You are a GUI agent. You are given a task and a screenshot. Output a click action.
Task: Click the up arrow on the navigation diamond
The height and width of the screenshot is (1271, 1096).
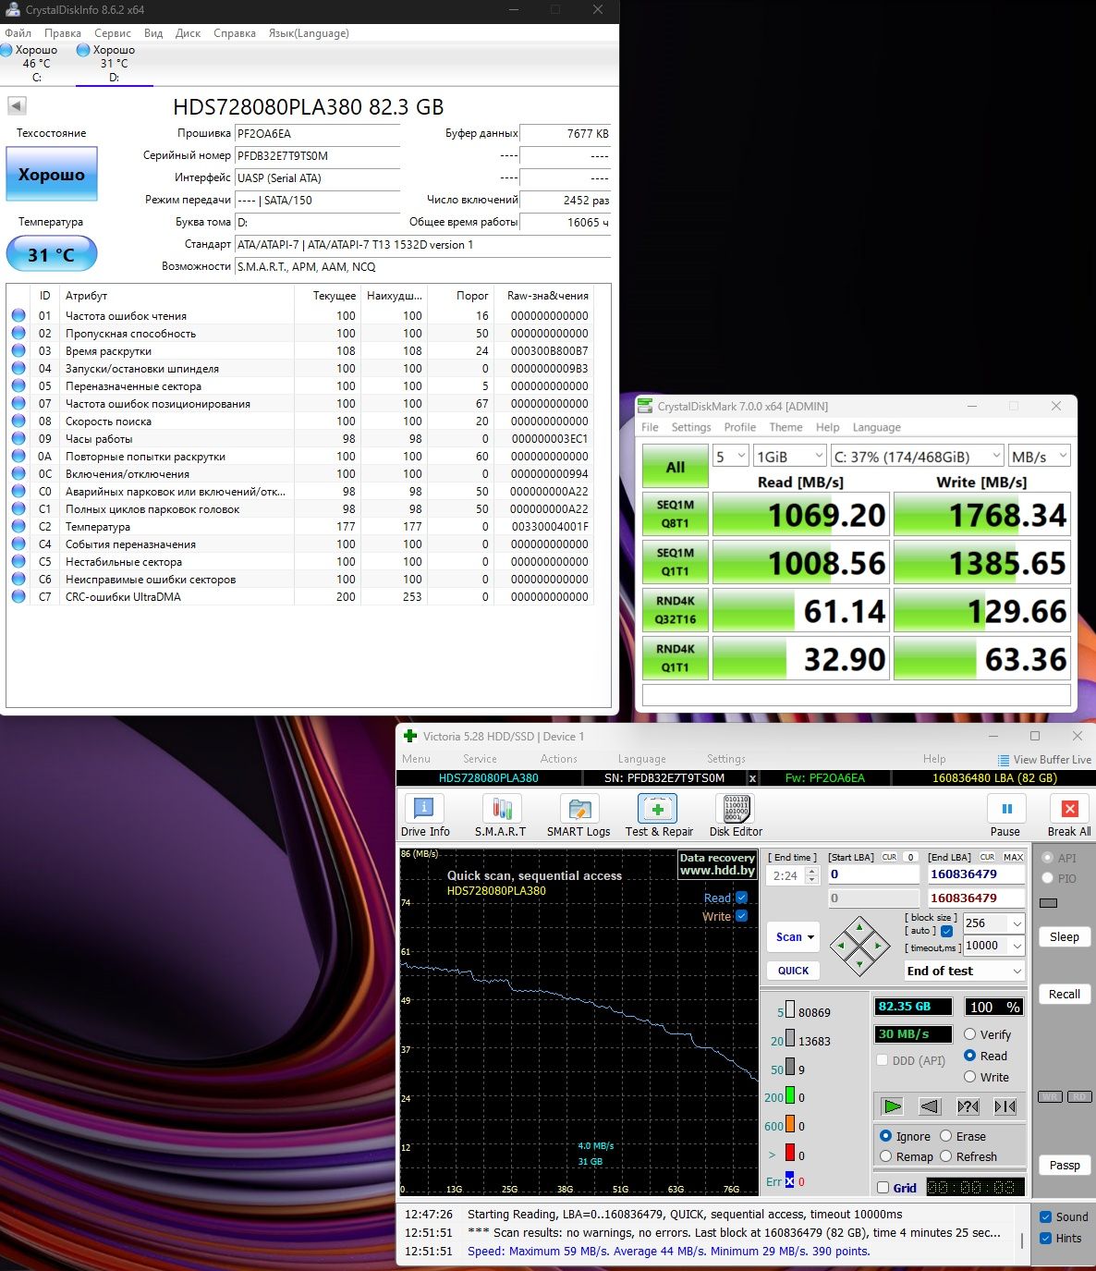(x=859, y=927)
